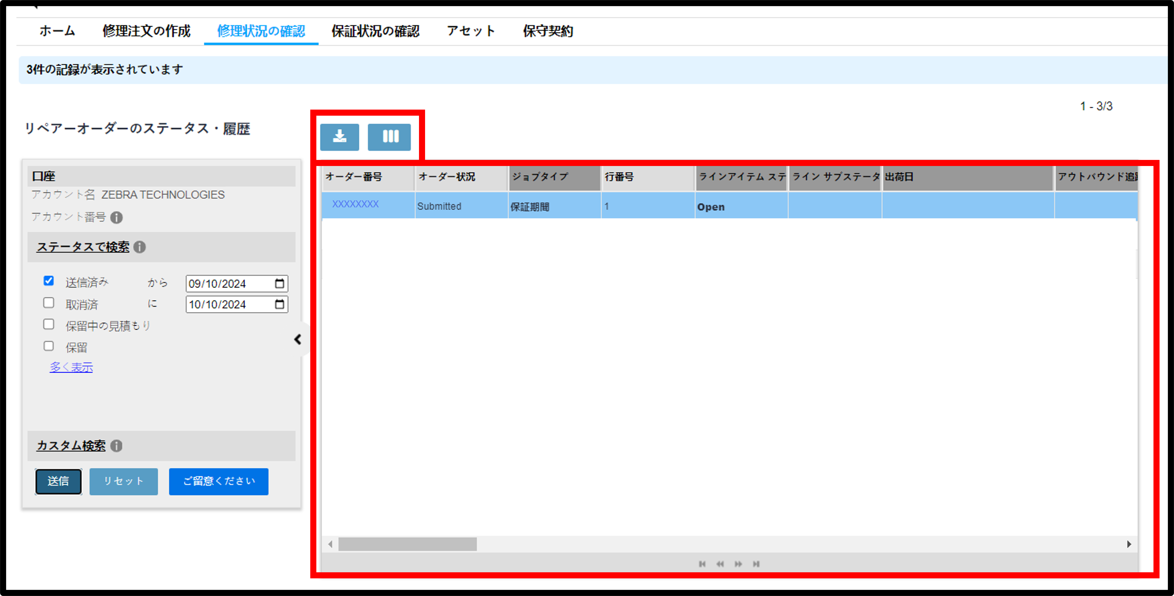
Task: Check the 取消済 checkbox
Action: click(x=49, y=302)
